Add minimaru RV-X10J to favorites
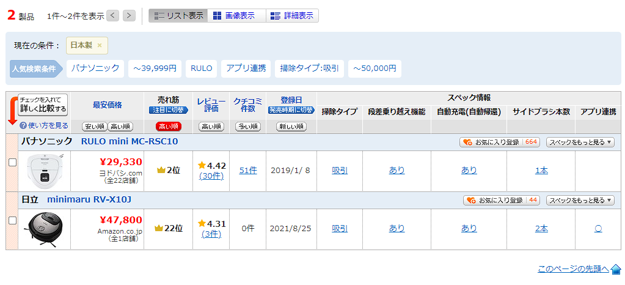 [502, 200]
